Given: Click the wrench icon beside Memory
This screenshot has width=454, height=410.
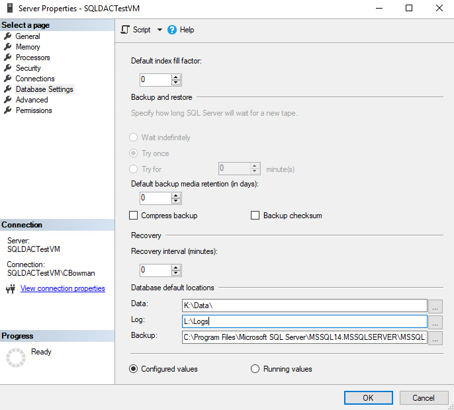Looking at the screenshot, I should [8, 47].
